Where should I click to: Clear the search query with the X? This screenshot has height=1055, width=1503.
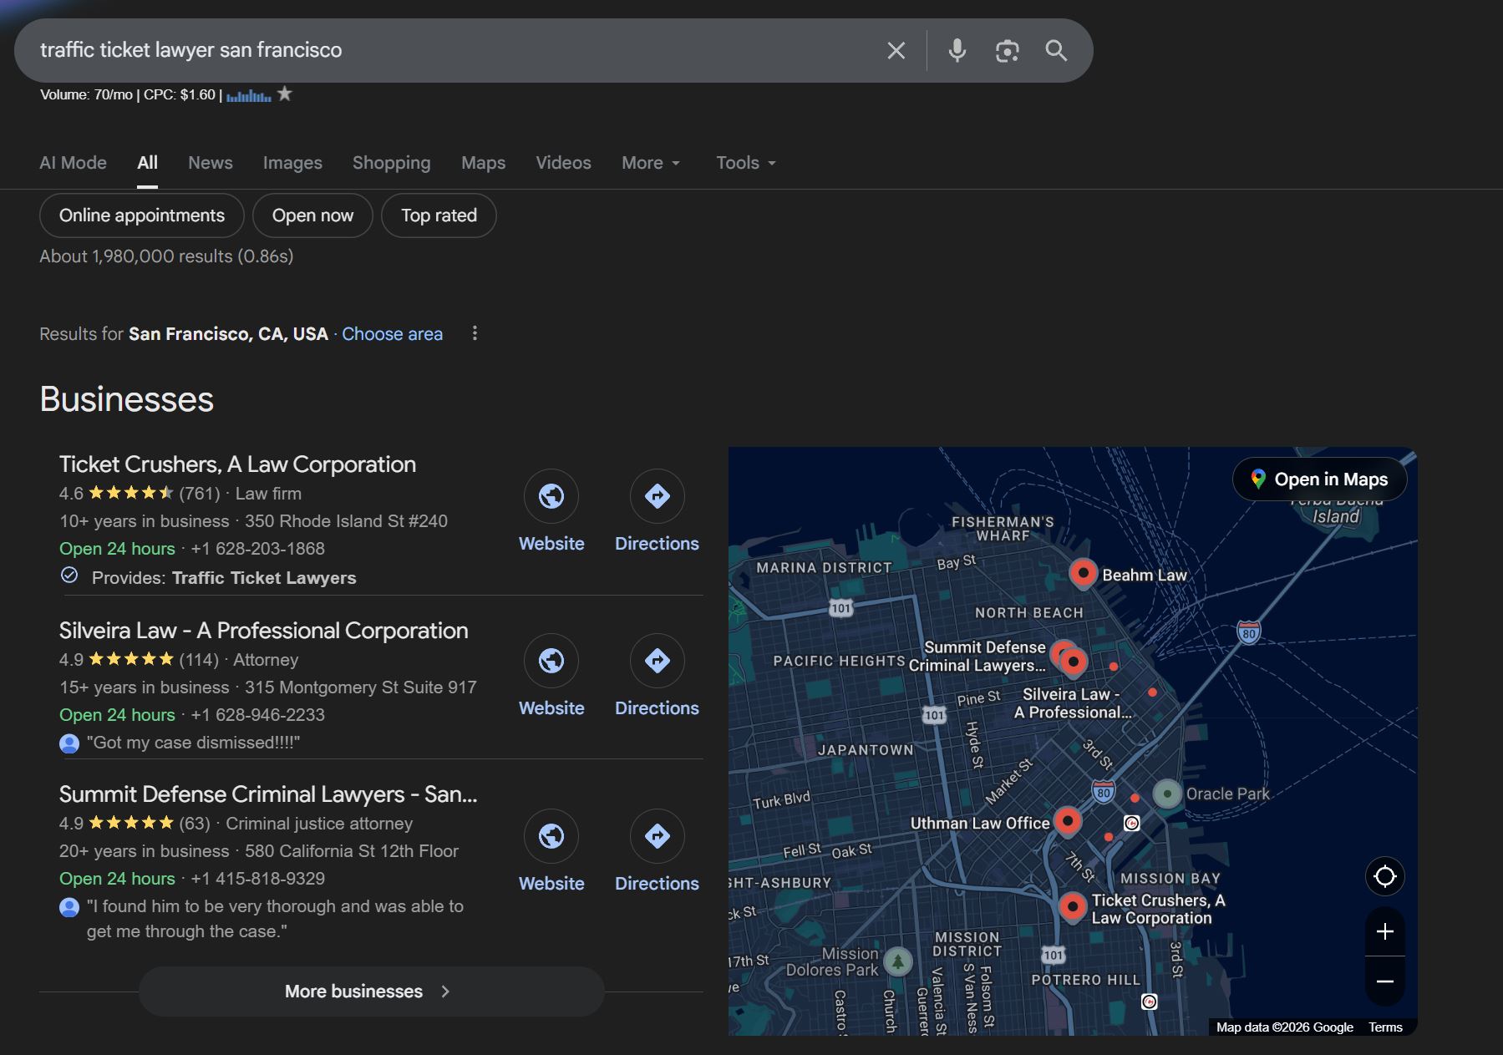[896, 50]
